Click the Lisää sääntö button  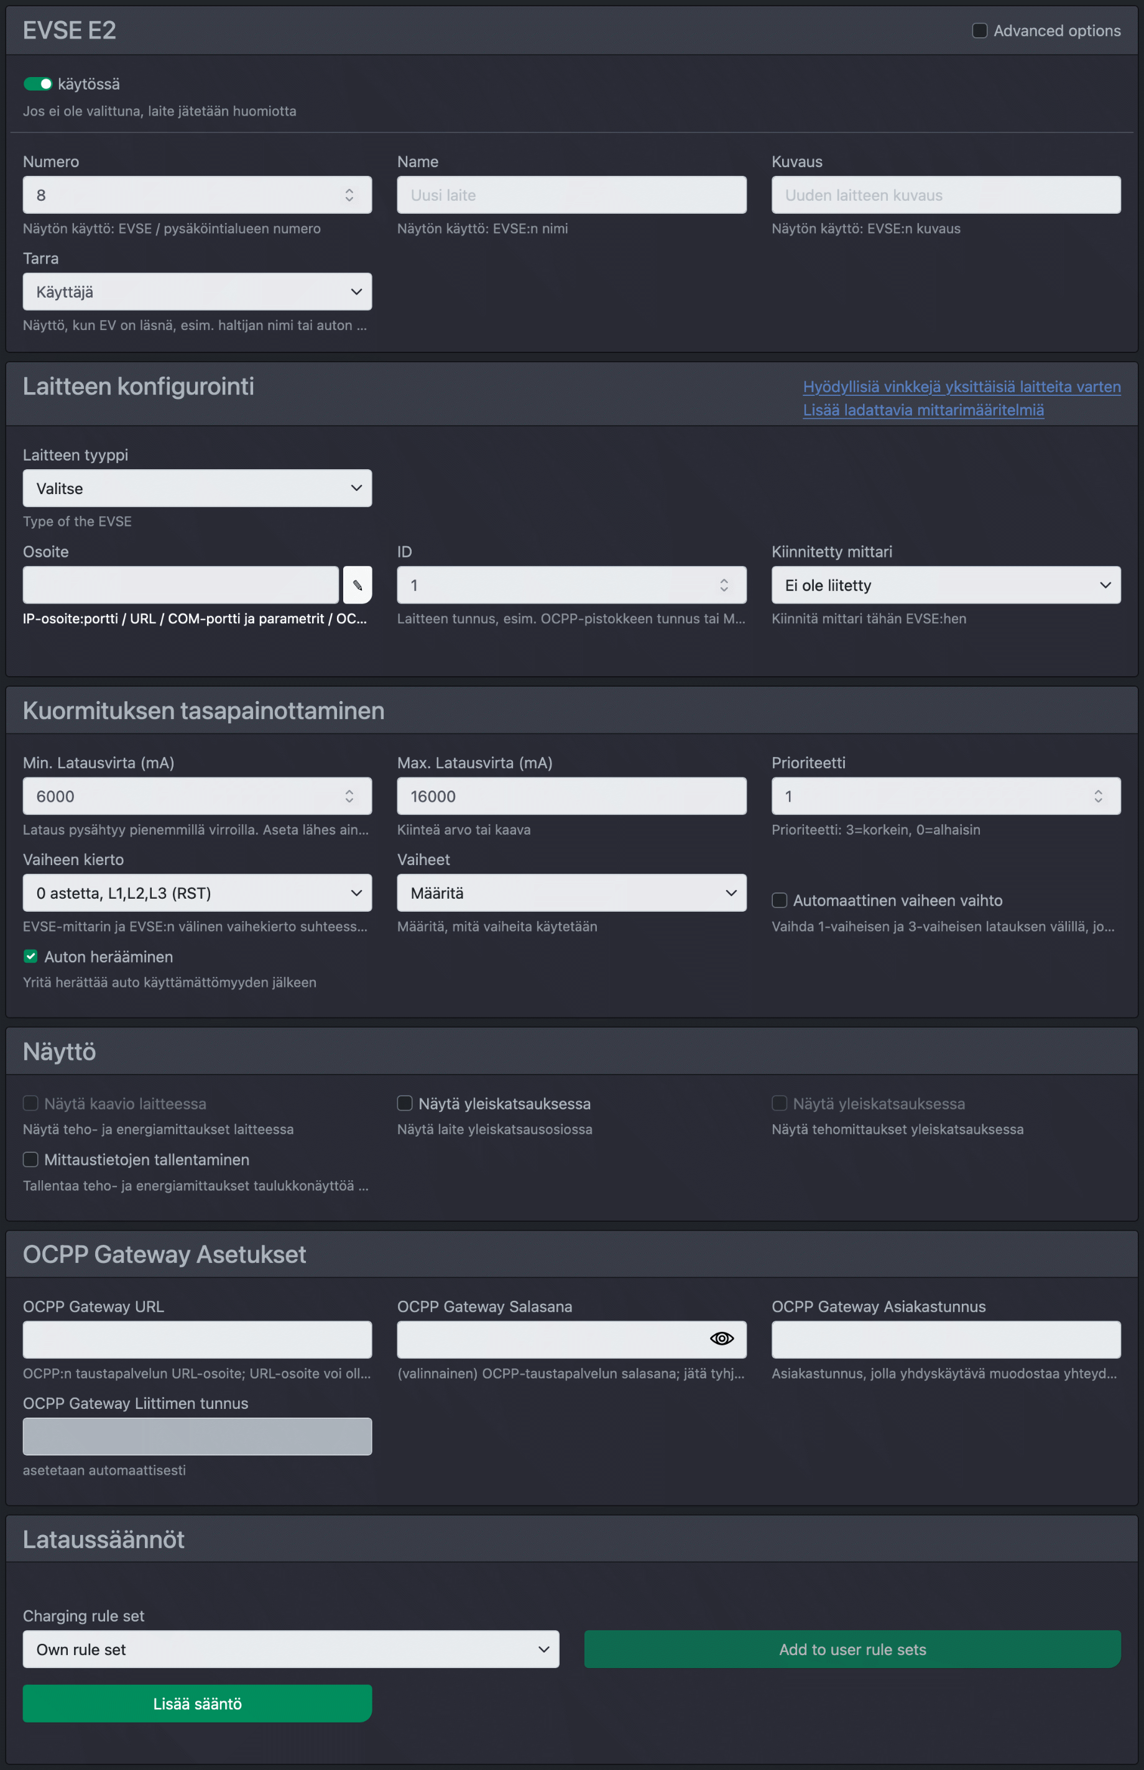[197, 1703]
